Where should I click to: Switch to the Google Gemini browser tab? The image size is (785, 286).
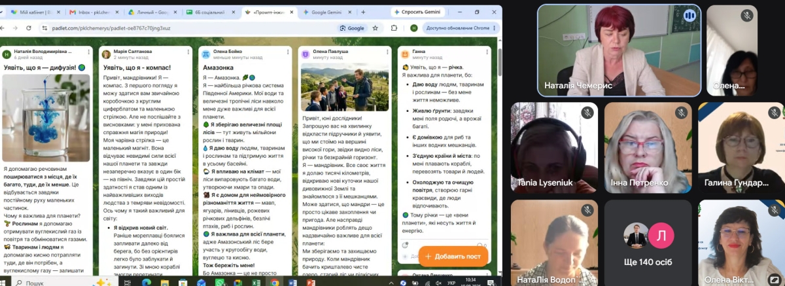click(x=327, y=12)
